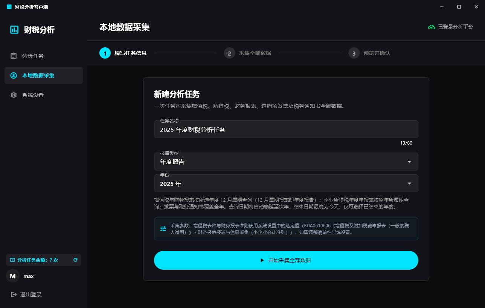Click the sliders icon in 采集参数 notice
Image resolution: width=485 pixels, height=308 pixels.
(163, 229)
